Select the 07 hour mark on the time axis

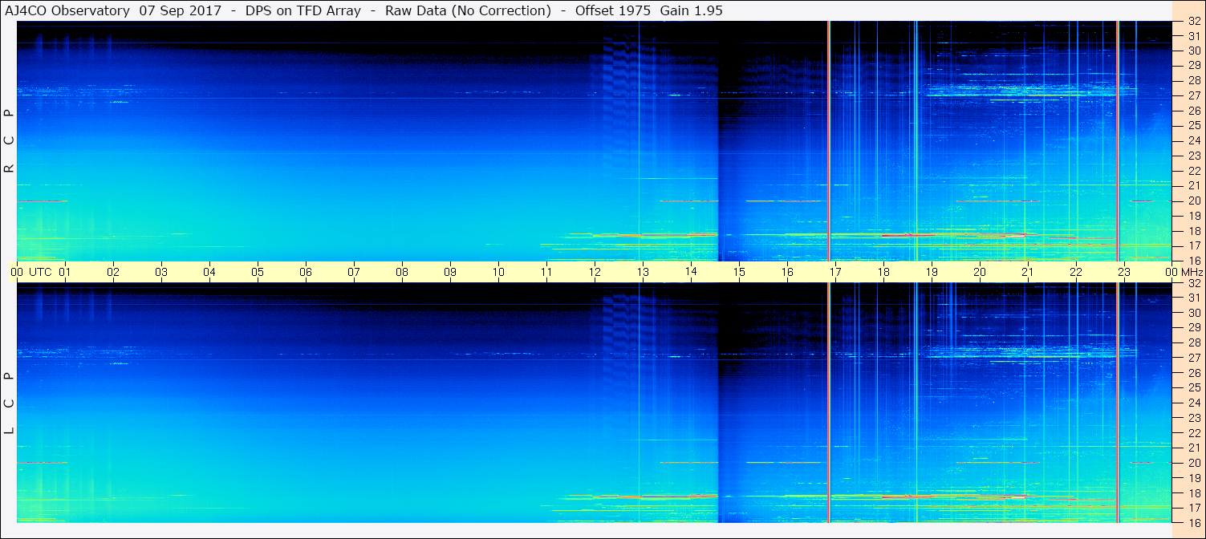[x=354, y=273]
